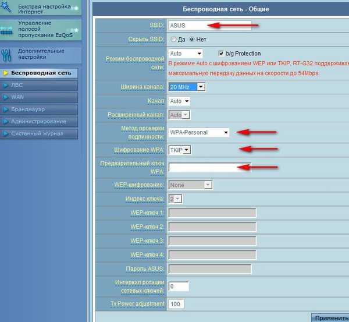Open the wireless mode Auto dropdown
349x322 pixels.
coord(186,54)
